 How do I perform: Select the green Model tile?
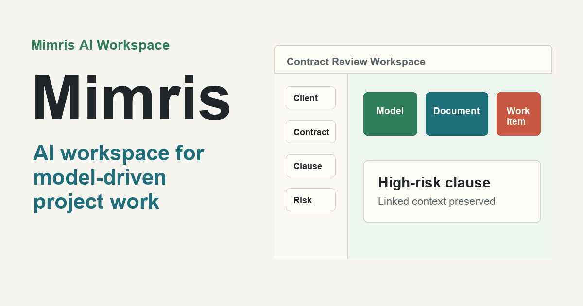pos(390,114)
